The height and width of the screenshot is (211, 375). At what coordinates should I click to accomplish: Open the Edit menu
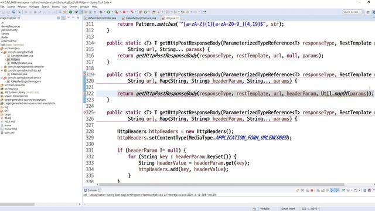2,6
